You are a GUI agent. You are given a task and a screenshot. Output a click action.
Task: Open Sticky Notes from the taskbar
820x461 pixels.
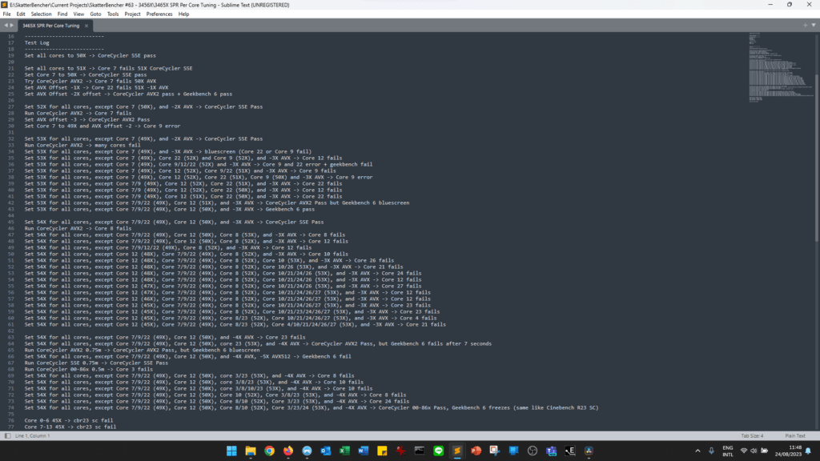point(382,451)
